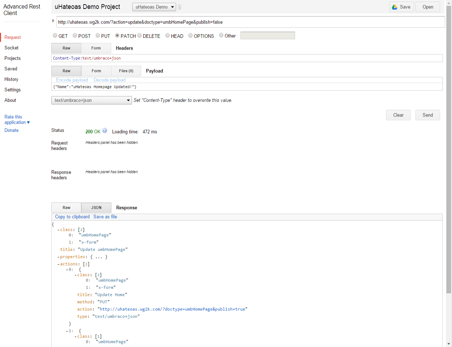
Task: Click the "Update Home" title value
Action: (x=111, y=295)
